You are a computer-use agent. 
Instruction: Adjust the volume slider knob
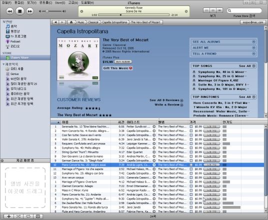(46, 11)
